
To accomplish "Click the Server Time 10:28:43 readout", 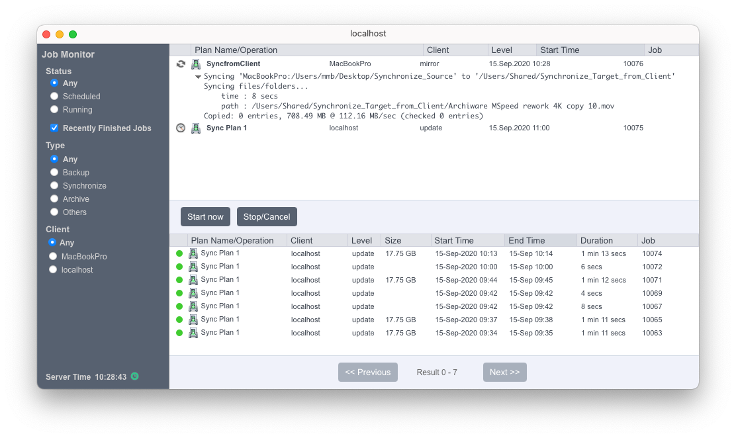I will pyautogui.click(x=86, y=377).
